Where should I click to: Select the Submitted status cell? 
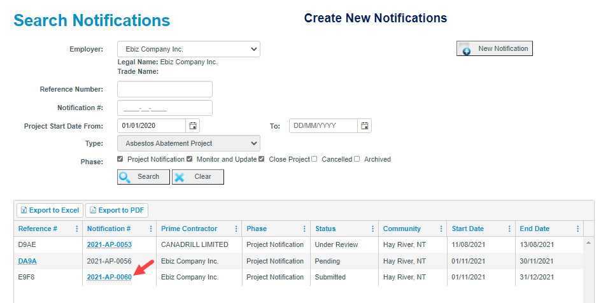click(x=344, y=277)
